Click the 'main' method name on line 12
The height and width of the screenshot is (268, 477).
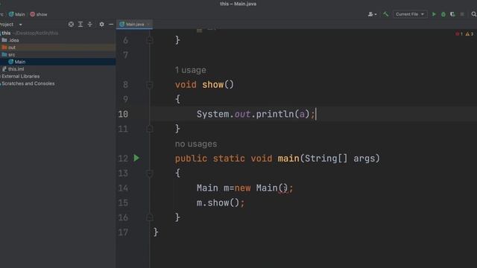pyautogui.click(x=288, y=159)
